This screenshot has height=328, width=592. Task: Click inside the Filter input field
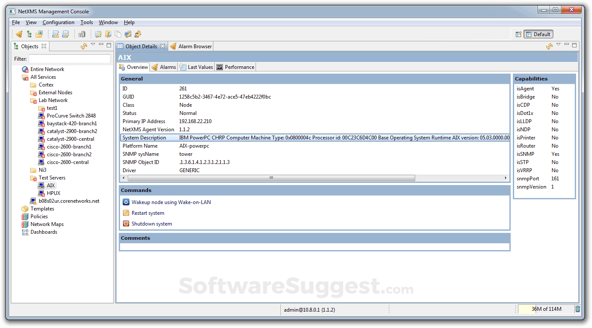click(69, 59)
